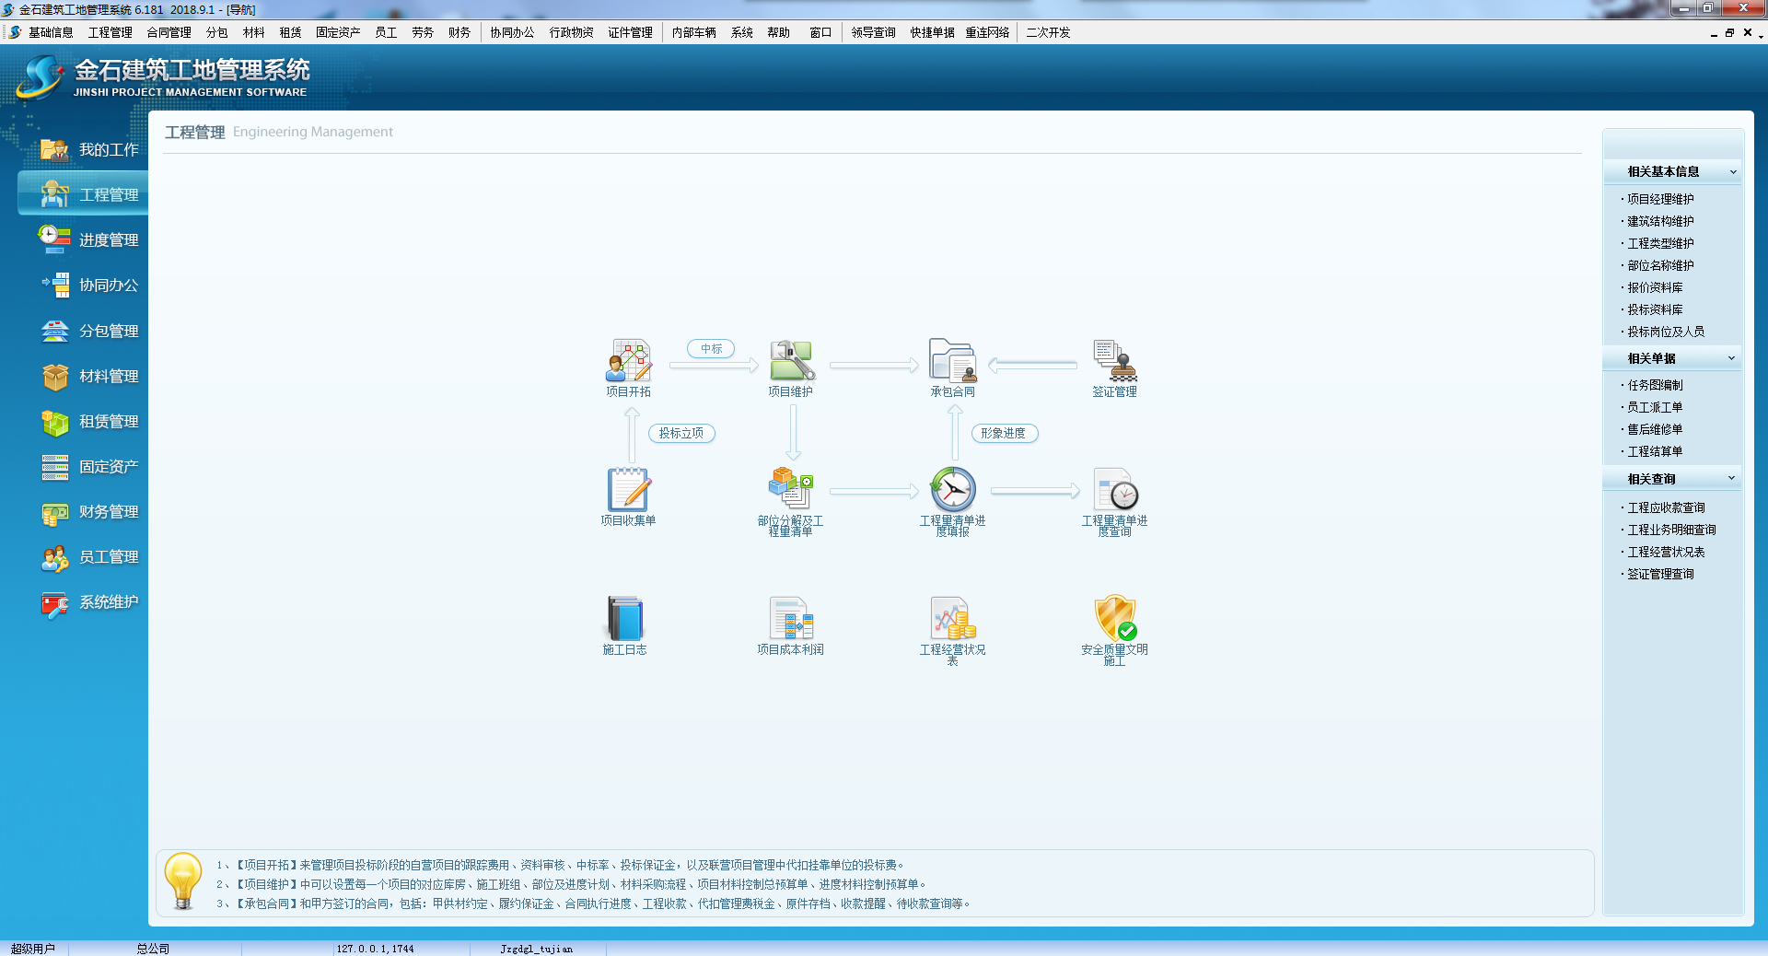This screenshot has height=956, width=1768.
Task: Open the 项目收集单 notepad icon
Action: pos(629,489)
